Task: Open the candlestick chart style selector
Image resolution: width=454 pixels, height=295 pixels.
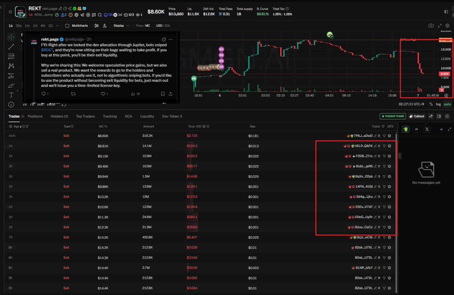Action: [x=96, y=26]
